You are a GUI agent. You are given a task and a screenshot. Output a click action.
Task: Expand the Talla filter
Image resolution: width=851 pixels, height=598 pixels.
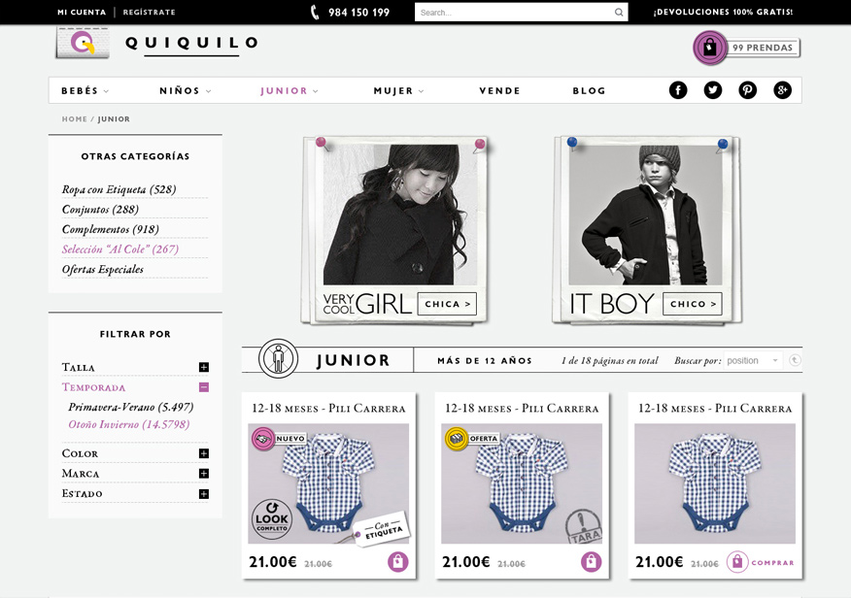click(204, 367)
